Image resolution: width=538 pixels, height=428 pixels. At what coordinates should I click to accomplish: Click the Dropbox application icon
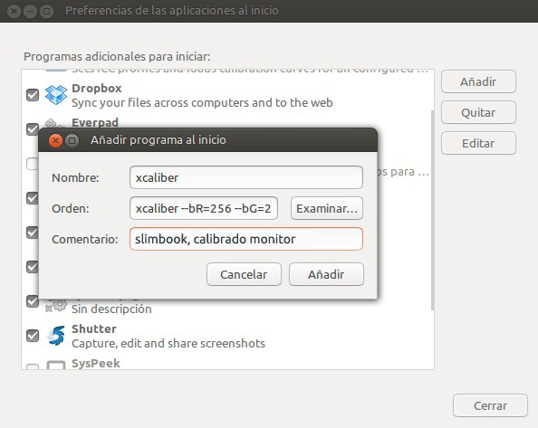click(56, 95)
